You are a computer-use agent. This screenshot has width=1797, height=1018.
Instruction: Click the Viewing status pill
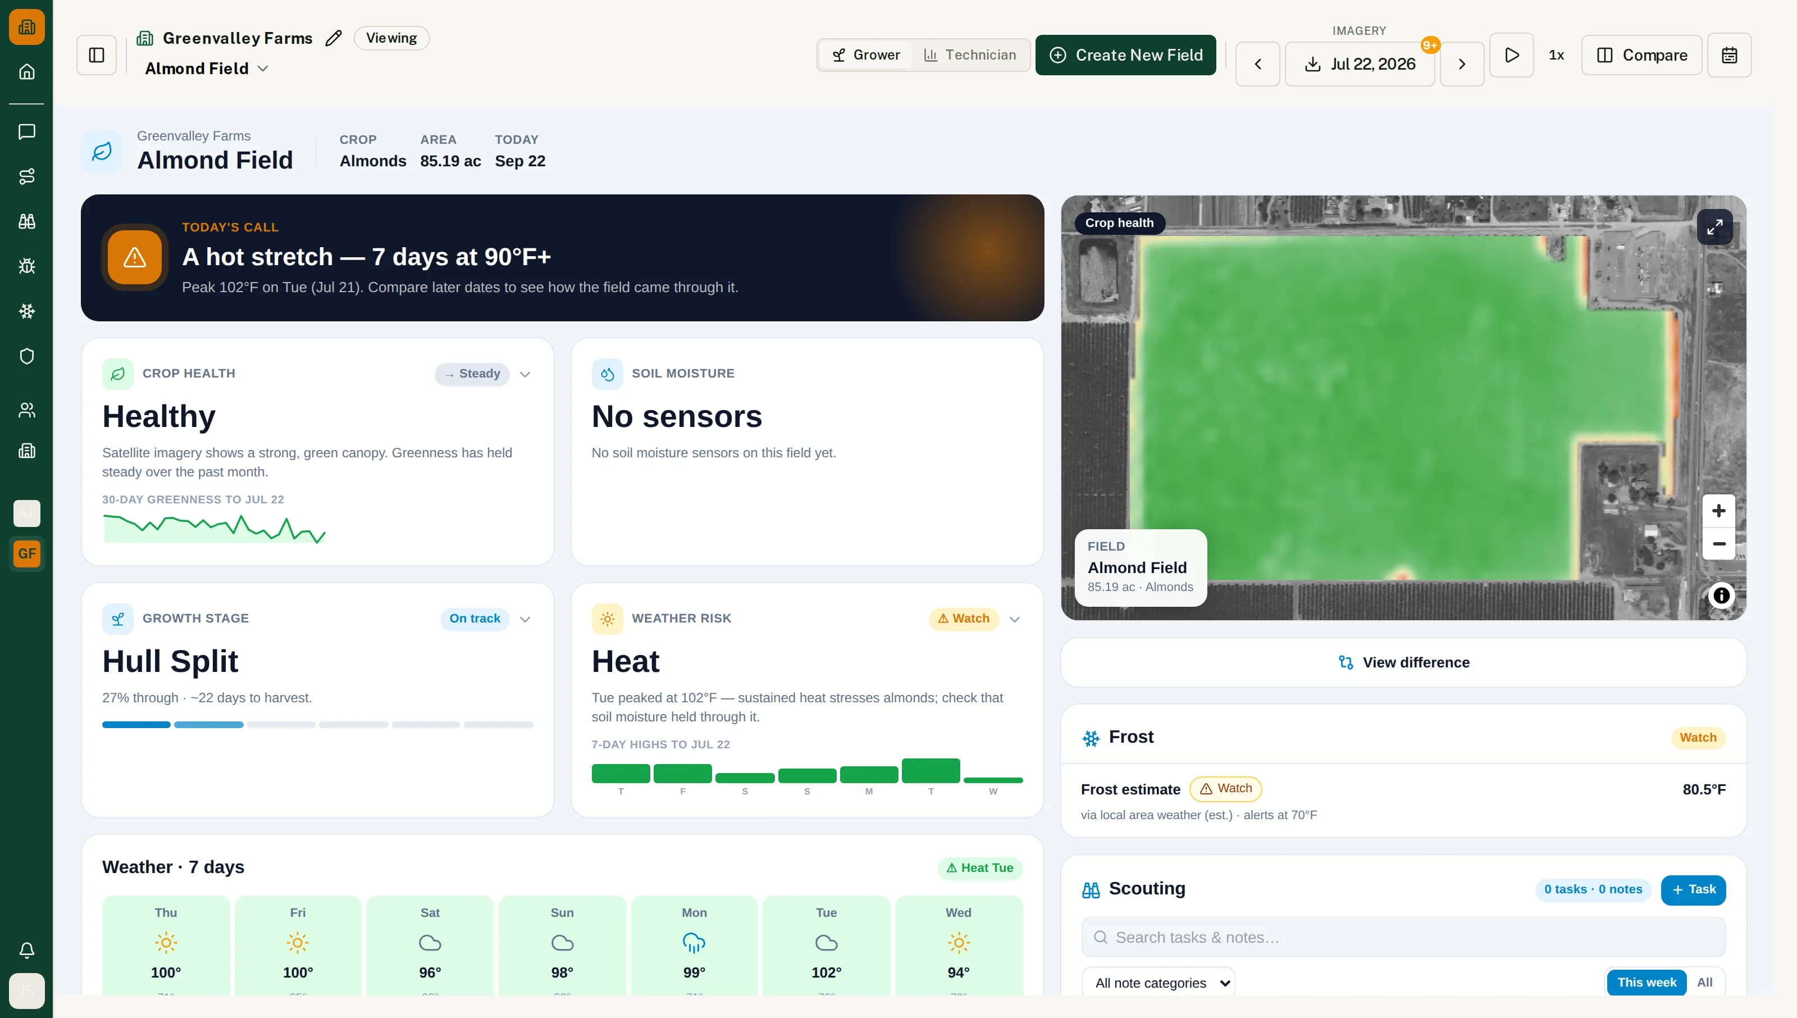tap(391, 38)
